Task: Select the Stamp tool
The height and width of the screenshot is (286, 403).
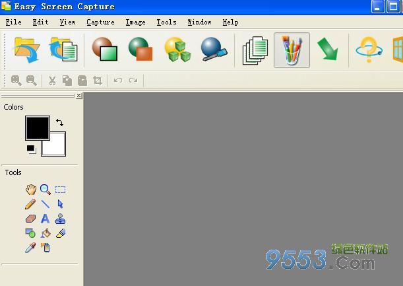Action: [x=60, y=219]
